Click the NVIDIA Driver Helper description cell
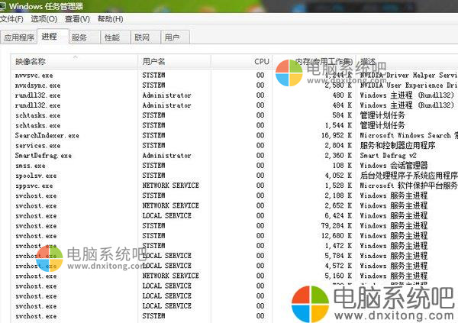 coord(408,76)
